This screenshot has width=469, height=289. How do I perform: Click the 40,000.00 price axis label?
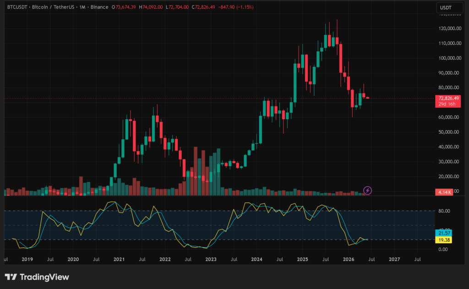pyautogui.click(x=449, y=147)
